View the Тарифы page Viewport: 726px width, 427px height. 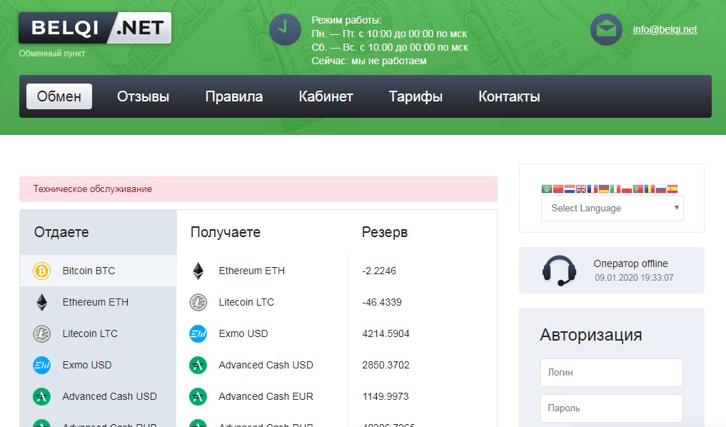coord(415,96)
